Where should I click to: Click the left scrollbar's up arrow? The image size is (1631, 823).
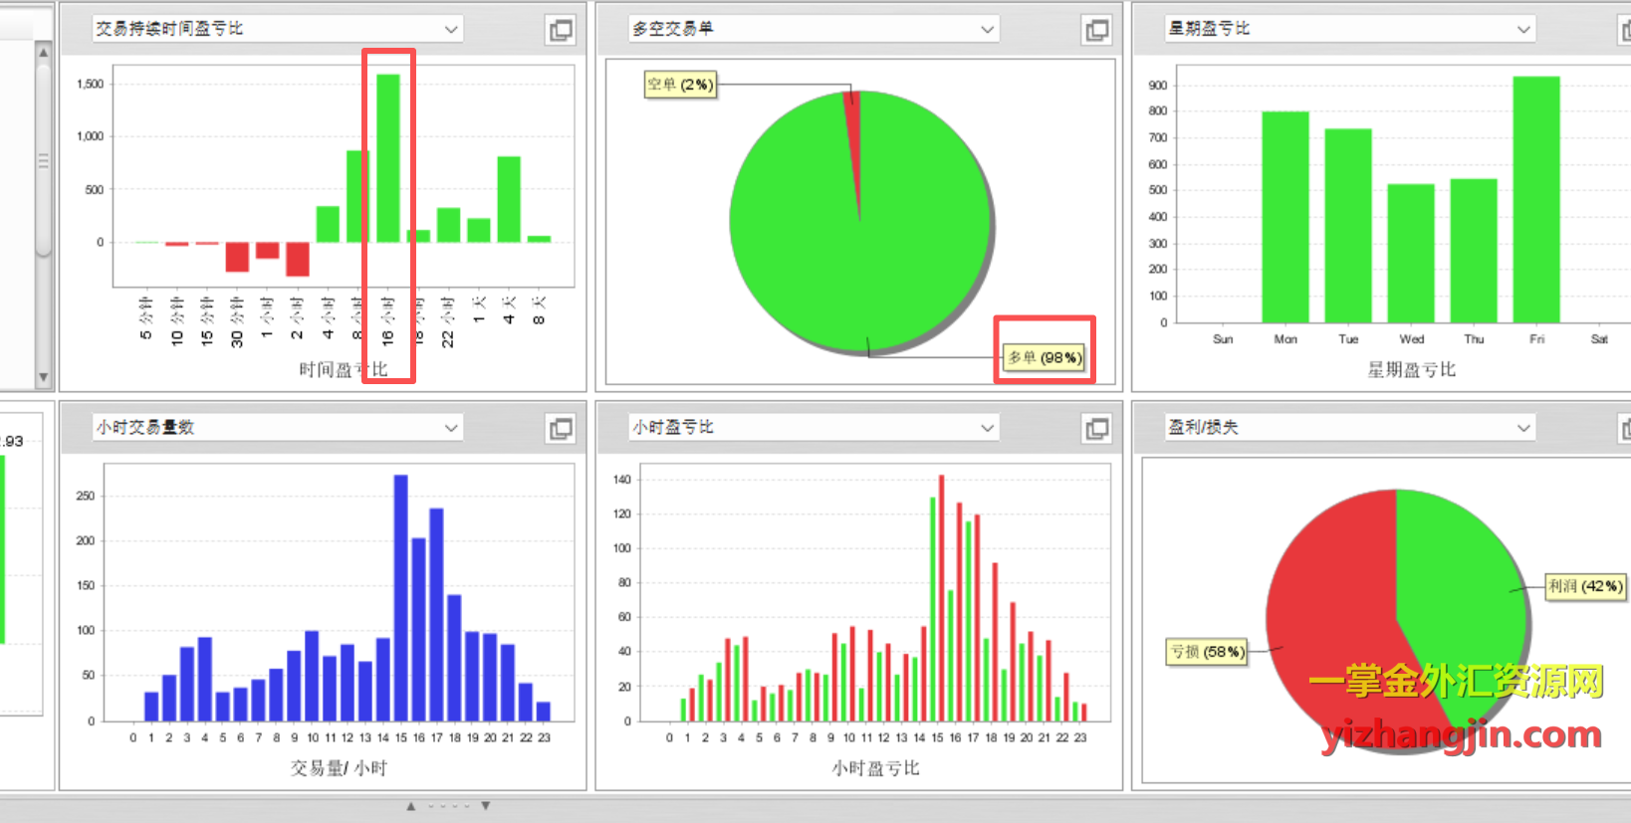click(43, 52)
